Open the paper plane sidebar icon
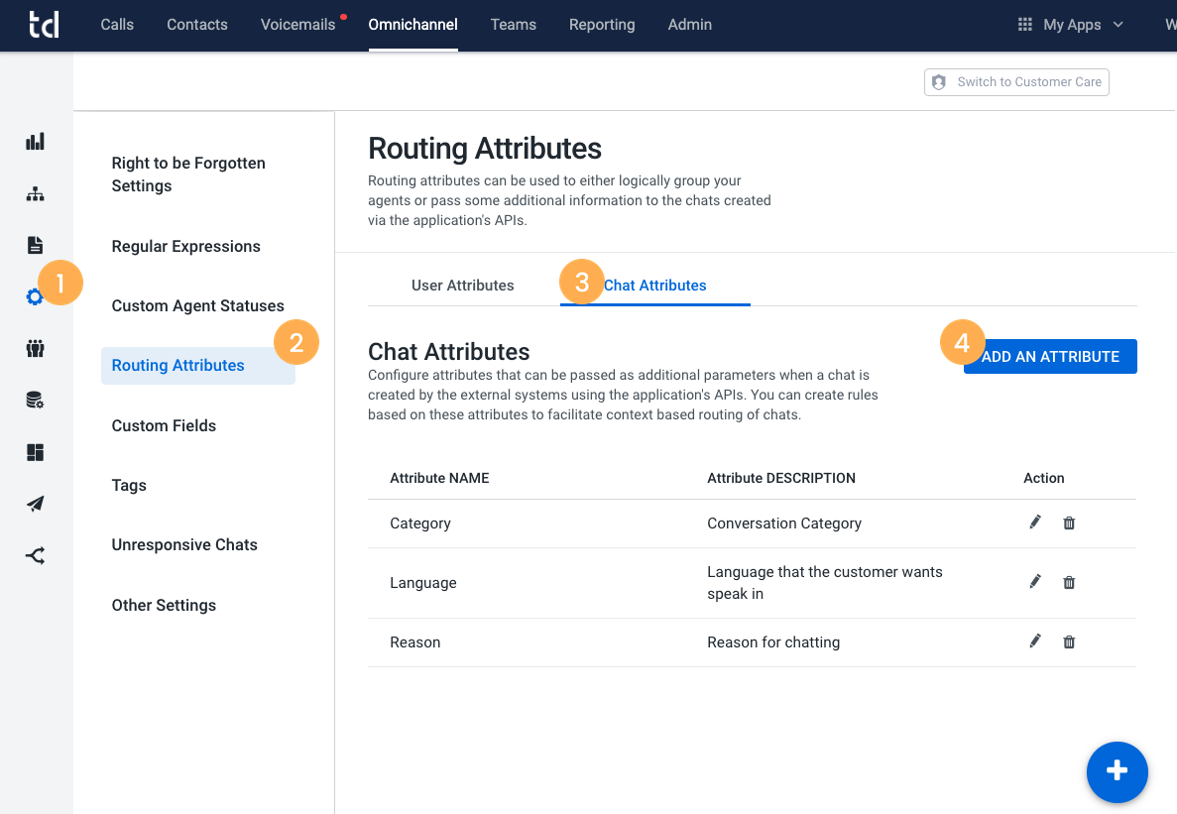 pyautogui.click(x=36, y=504)
